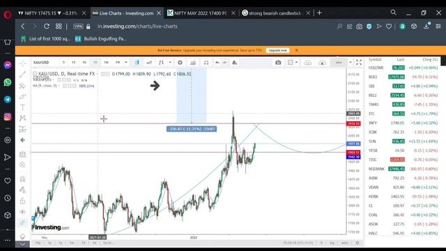Select the chart patterns tool
The width and height of the screenshot is (446, 251).
click(22, 118)
